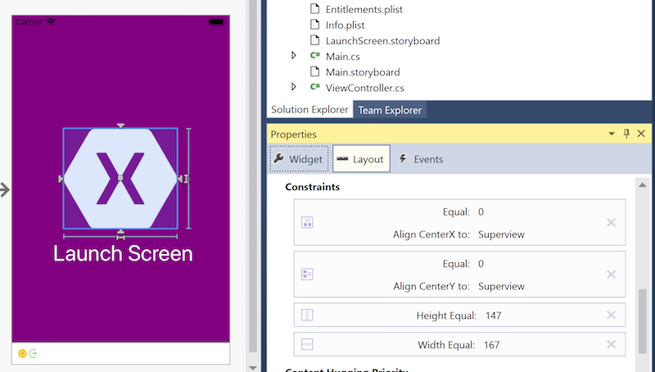
Task: Open the Widget properties tab
Action: point(299,159)
